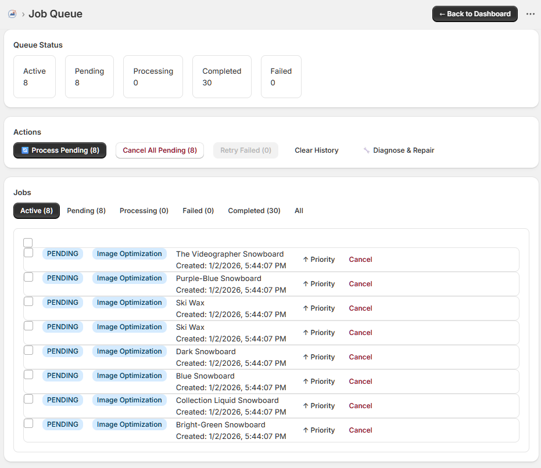Prioritize the Blue Snowboard job
Screen dimensions: 541x468
(x=319, y=381)
